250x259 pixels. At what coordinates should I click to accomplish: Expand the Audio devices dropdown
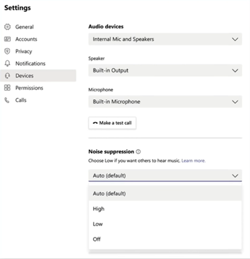(165, 39)
